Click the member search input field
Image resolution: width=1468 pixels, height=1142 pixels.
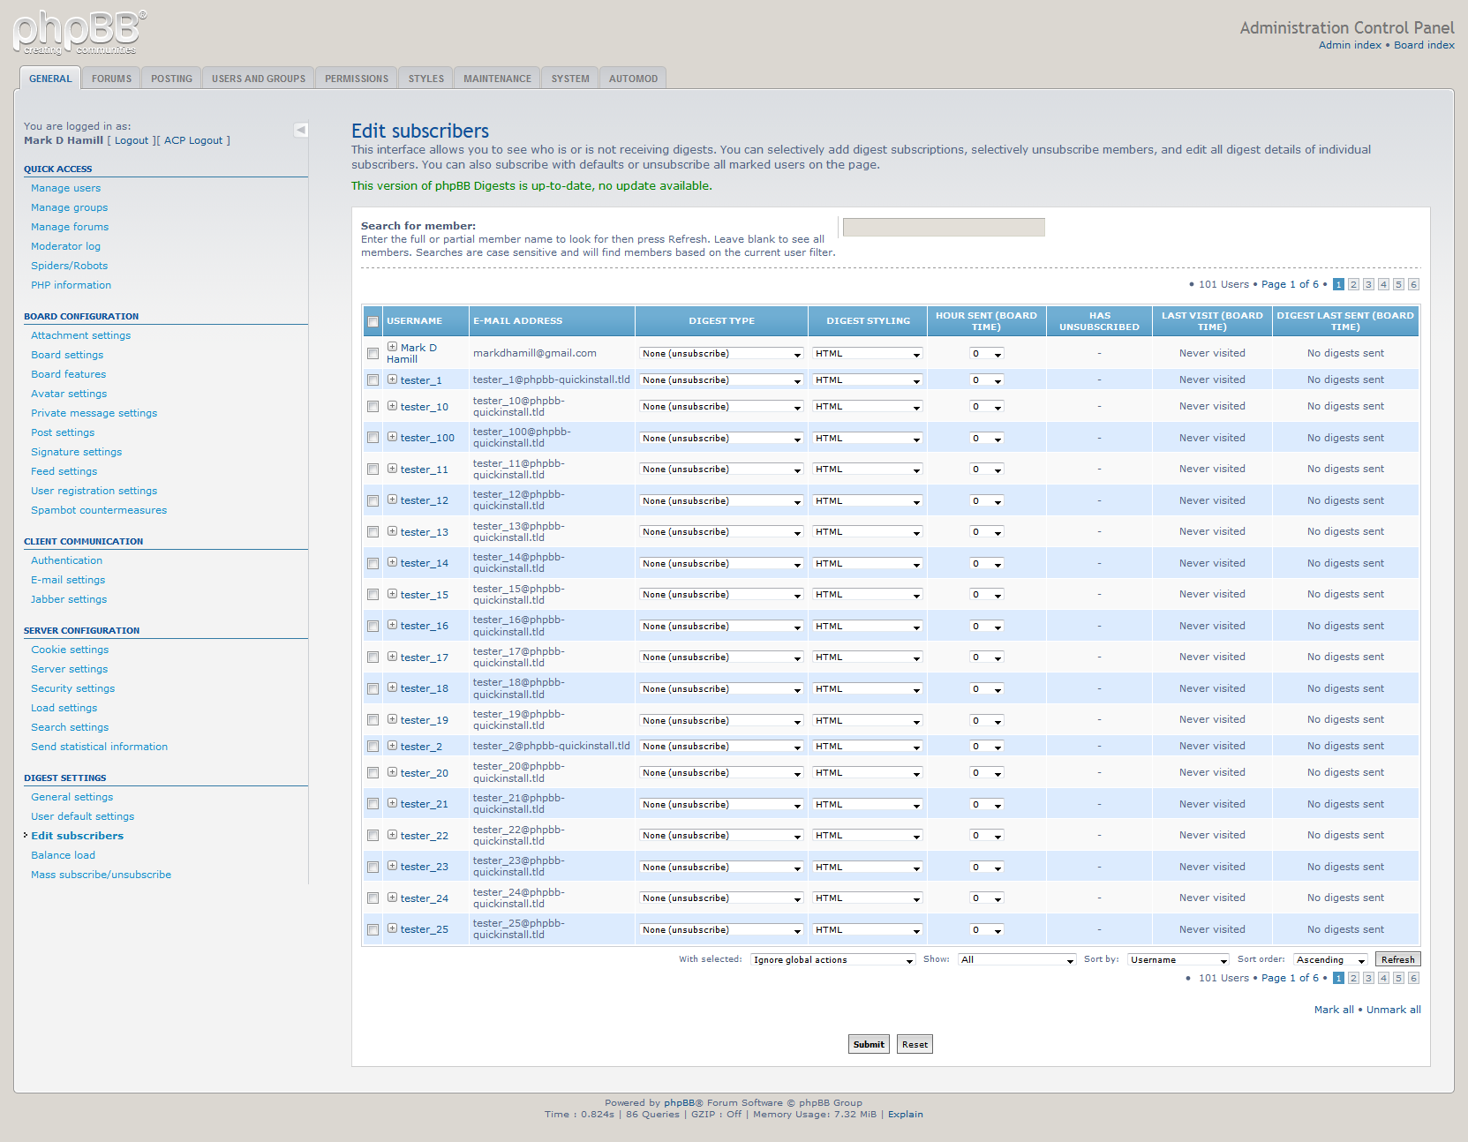tap(944, 228)
